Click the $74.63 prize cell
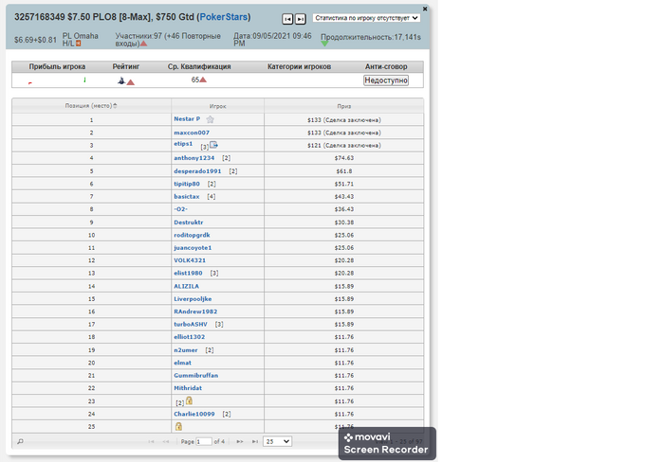 (343, 158)
